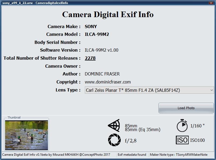Click the Maker Note type status entry

[179, 155]
